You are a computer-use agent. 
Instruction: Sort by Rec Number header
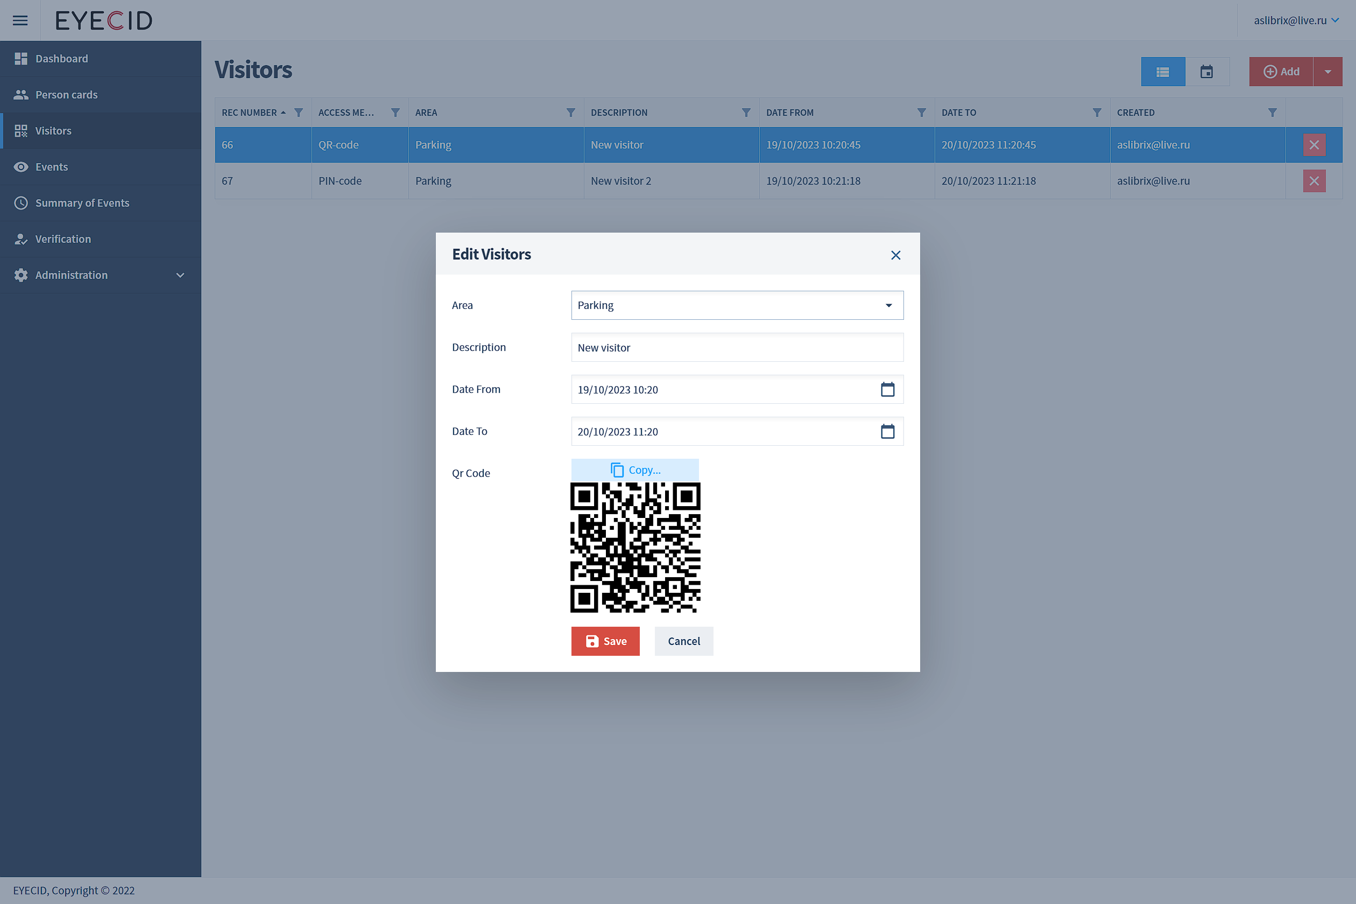pos(250,113)
